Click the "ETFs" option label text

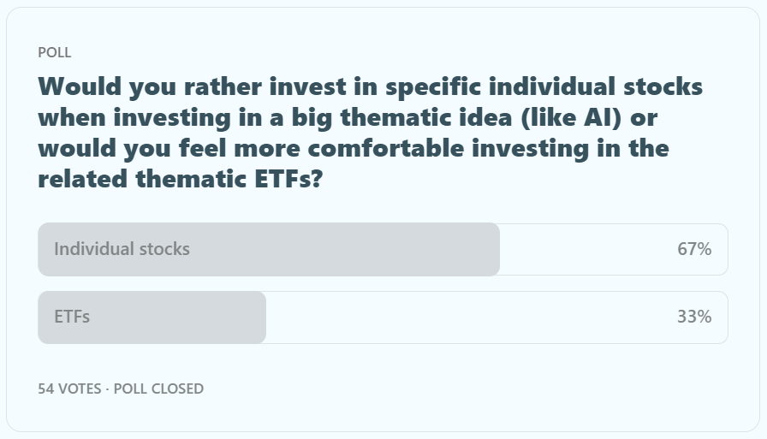coord(72,317)
